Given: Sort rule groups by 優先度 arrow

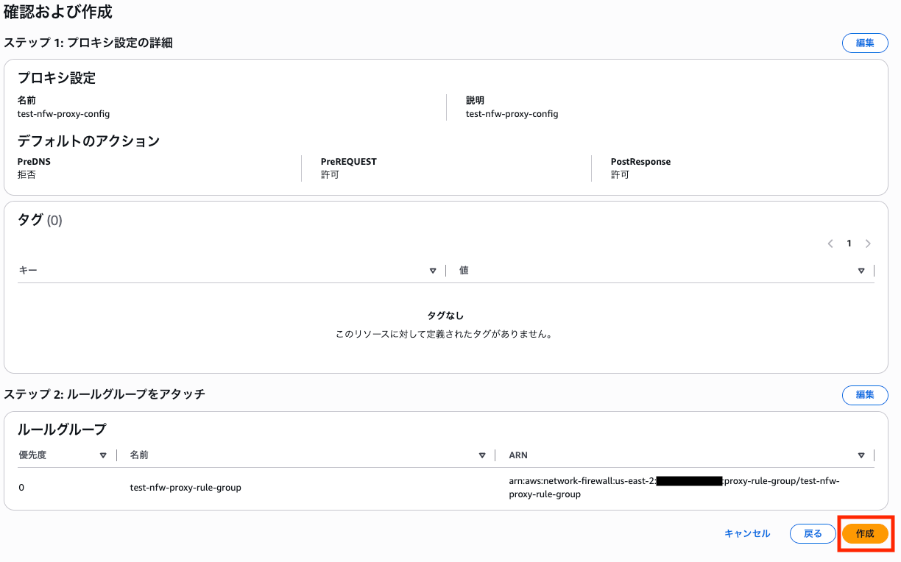Looking at the screenshot, I should click(x=103, y=455).
